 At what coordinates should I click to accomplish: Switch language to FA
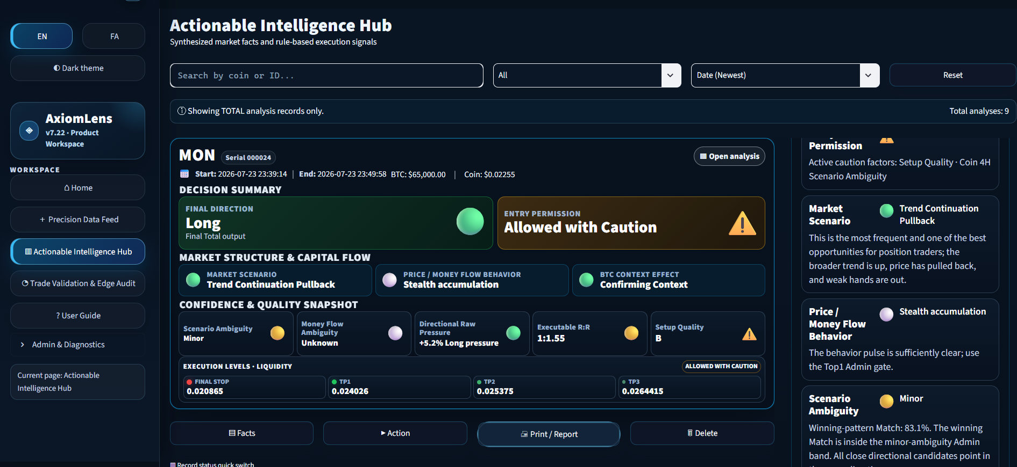[114, 37]
